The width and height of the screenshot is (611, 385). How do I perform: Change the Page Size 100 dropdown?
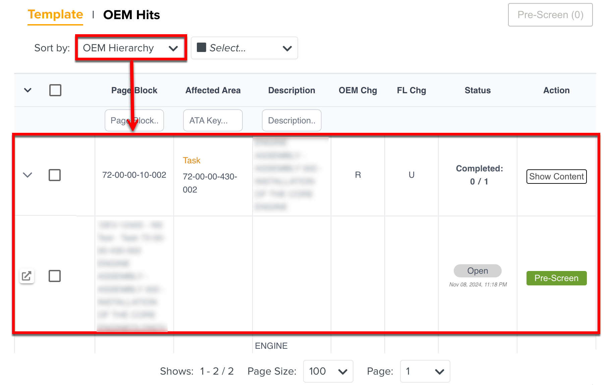(x=328, y=371)
